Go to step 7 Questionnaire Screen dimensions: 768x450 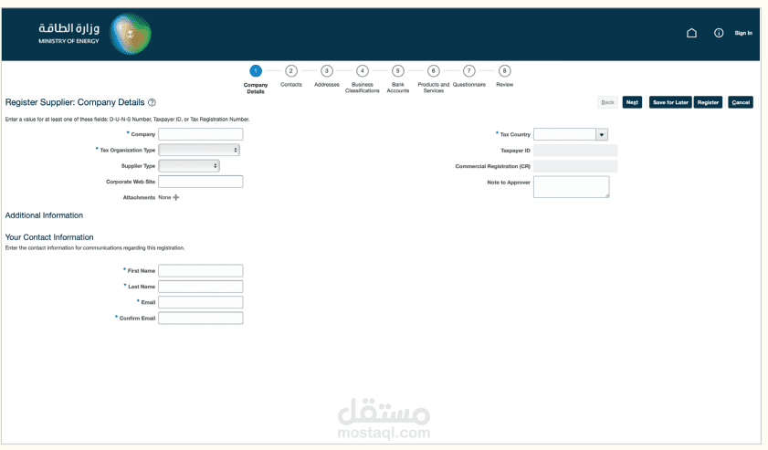469,71
